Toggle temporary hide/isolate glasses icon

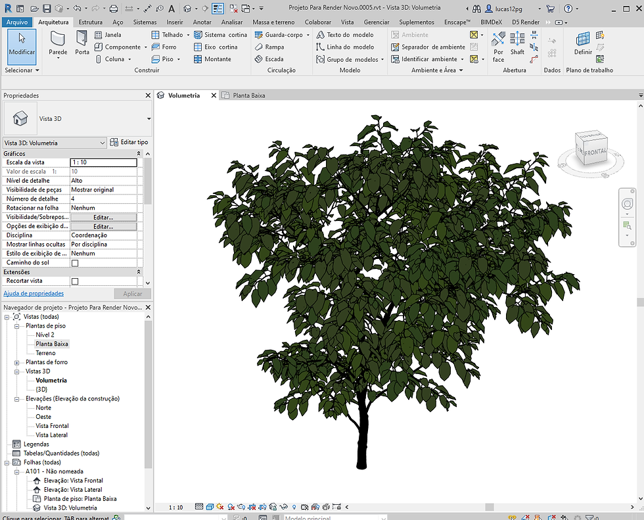283,507
